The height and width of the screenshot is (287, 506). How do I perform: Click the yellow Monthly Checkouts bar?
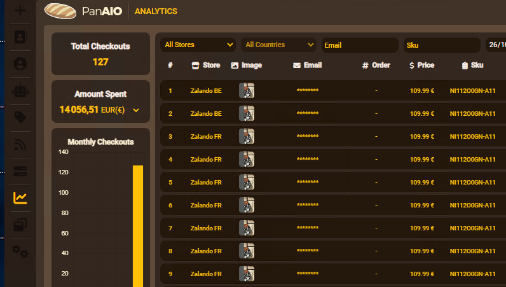coord(138,227)
